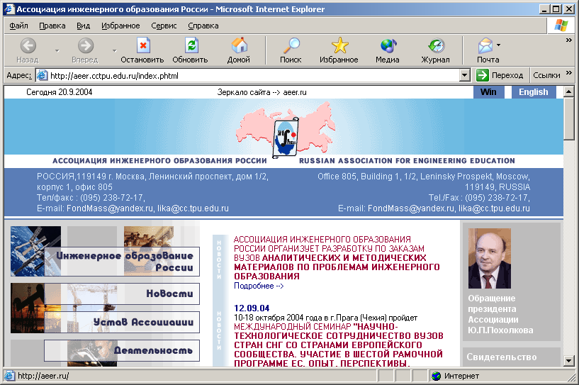This screenshot has width=579, height=385.
Task: Click the space station thumbnail image
Action: (x=35, y=251)
